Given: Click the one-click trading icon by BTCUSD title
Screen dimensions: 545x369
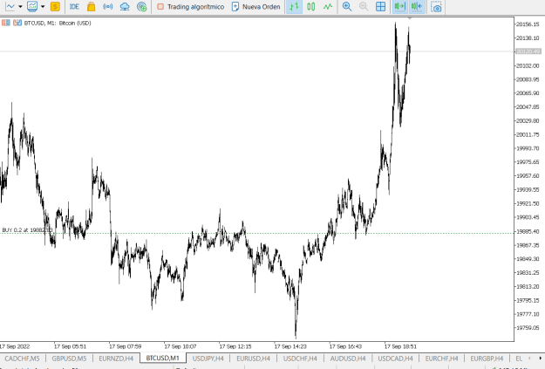Looking at the screenshot, I should pos(17,23).
